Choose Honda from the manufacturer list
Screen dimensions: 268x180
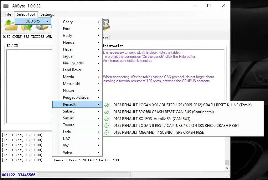click(x=69, y=42)
